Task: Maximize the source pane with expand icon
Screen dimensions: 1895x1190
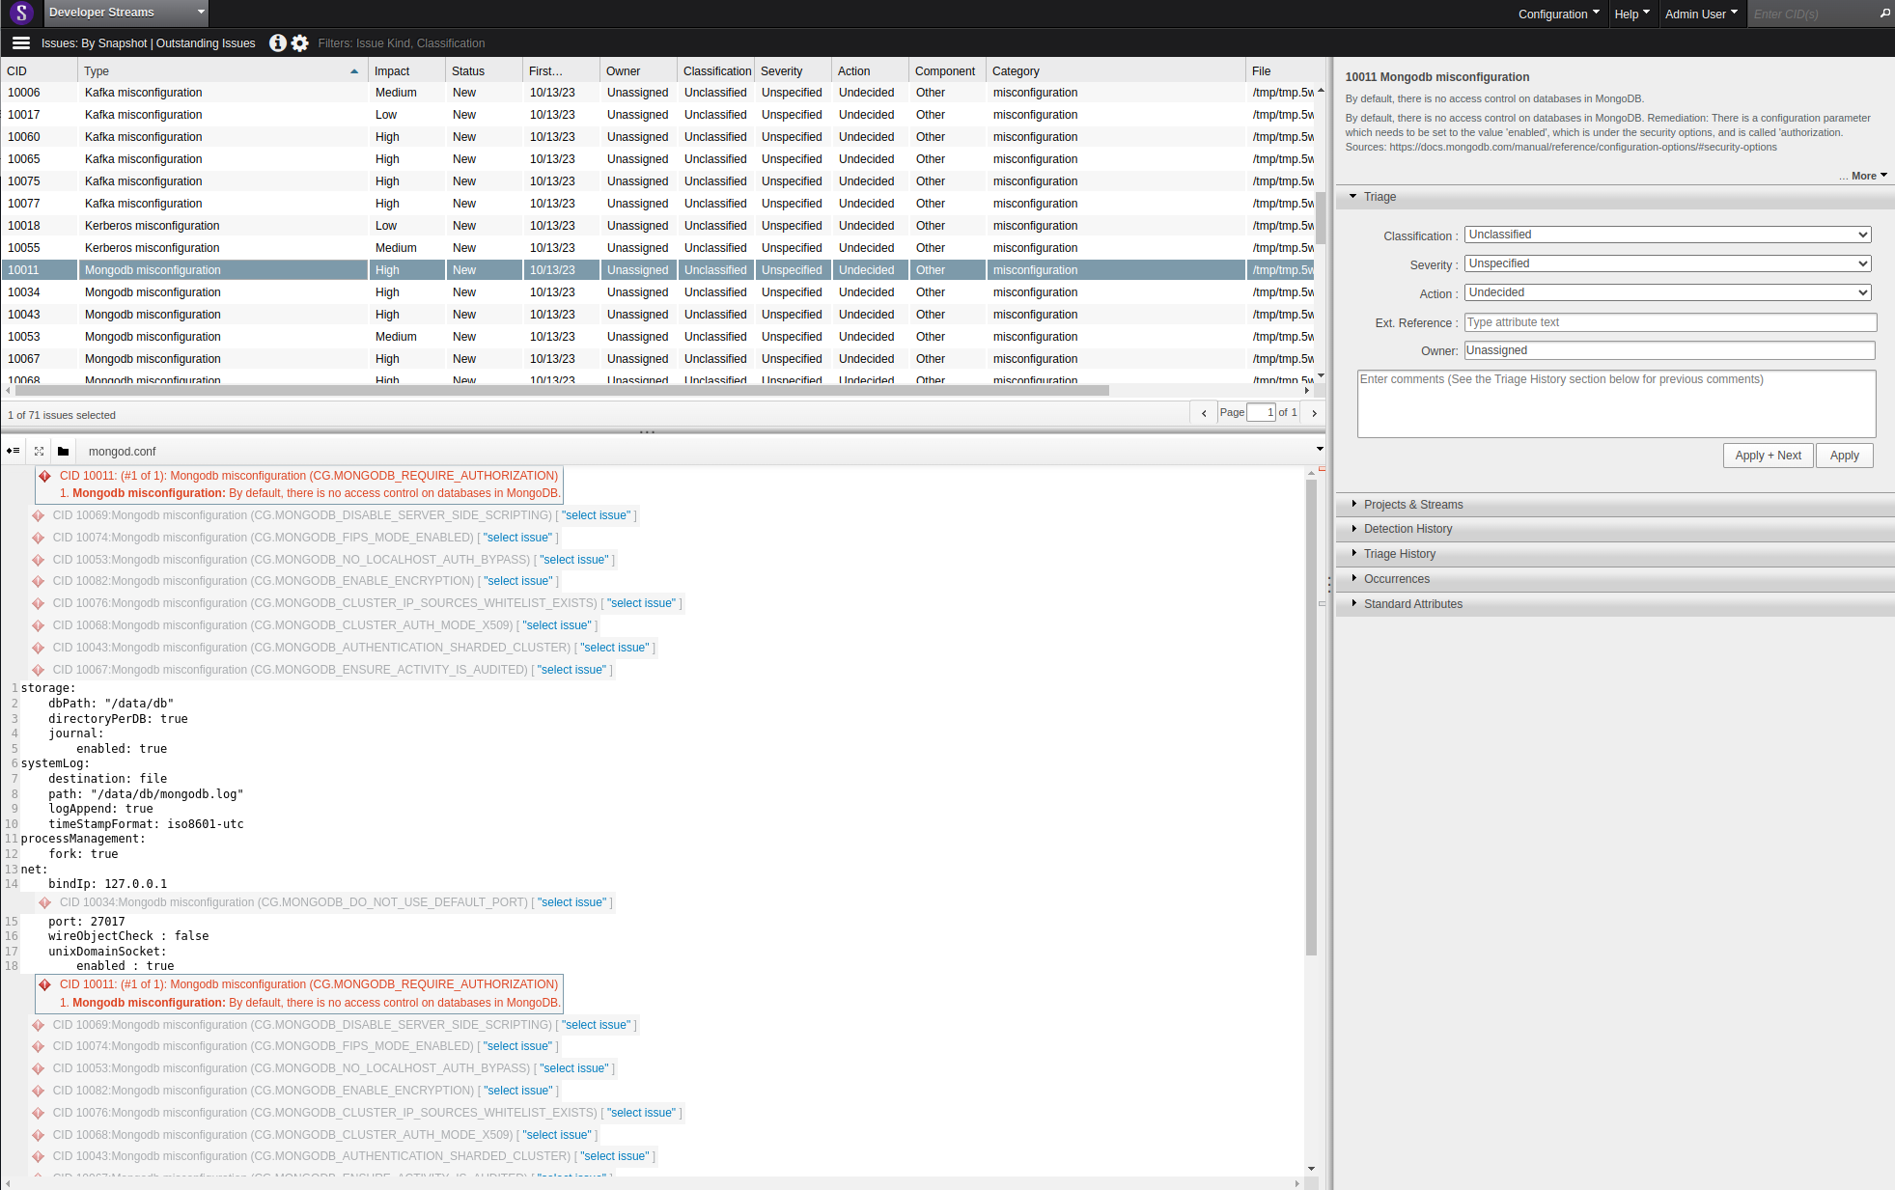Action: click(x=39, y=451)
